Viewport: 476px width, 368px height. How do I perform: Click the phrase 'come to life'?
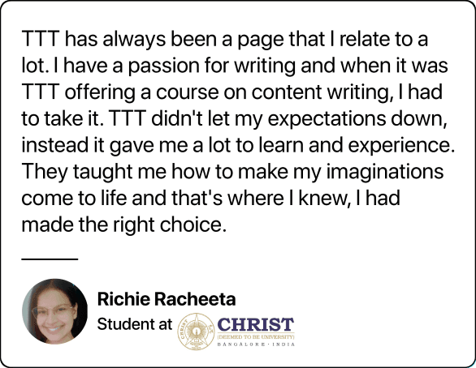tap(74, 199)
